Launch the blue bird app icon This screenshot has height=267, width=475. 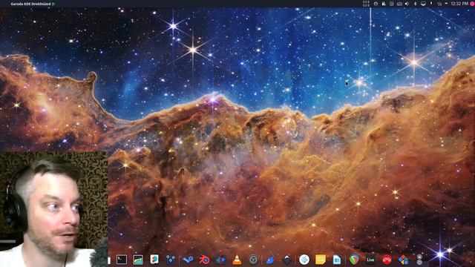[270, 260]
